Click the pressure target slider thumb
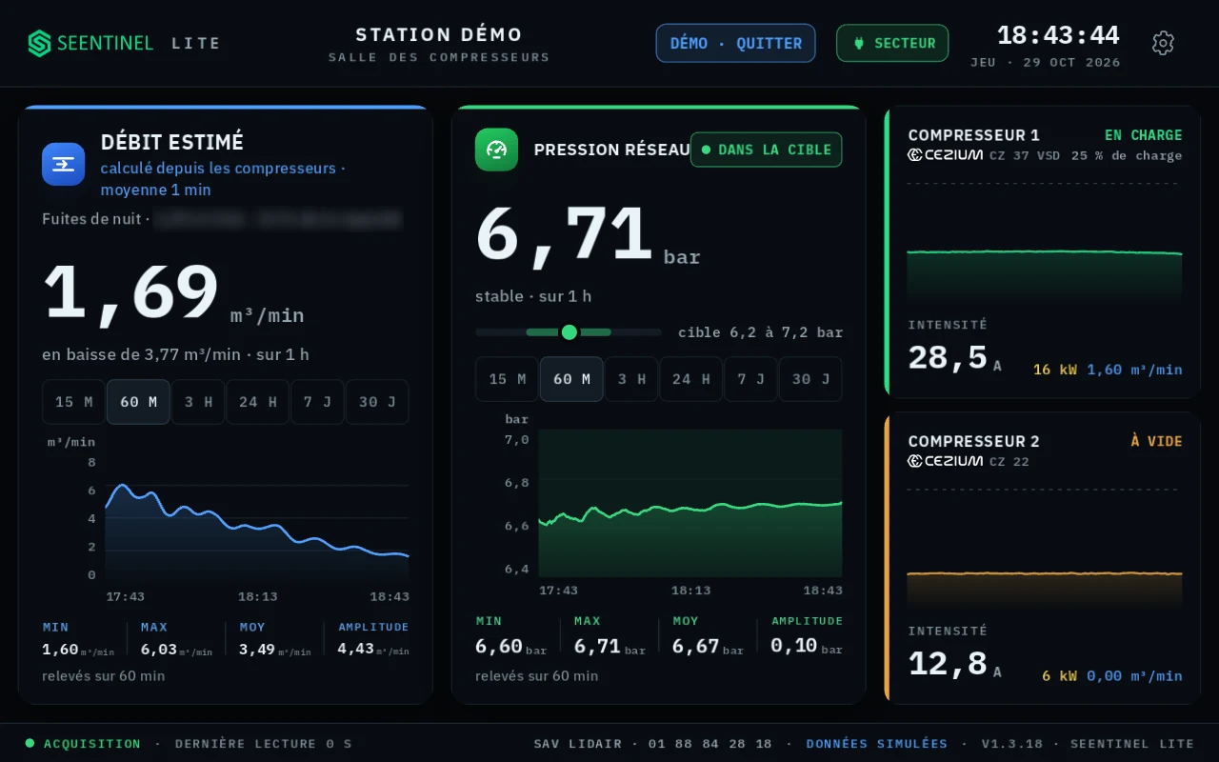Image resolution: width=1219 pixels, height=762 pixels. point(570,332)
